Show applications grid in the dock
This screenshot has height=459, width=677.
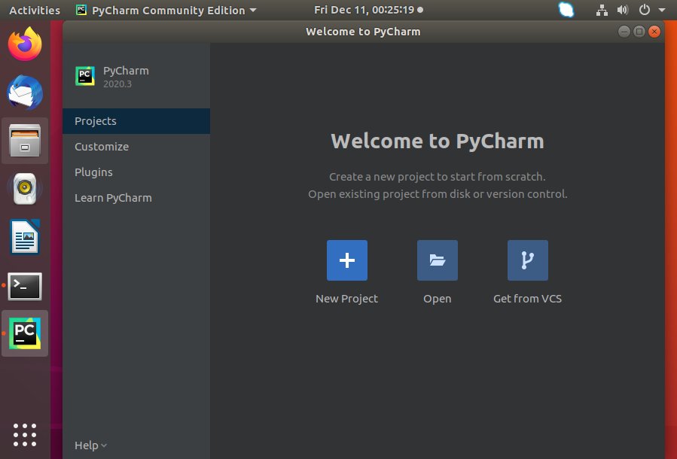(x=25, y=435)
